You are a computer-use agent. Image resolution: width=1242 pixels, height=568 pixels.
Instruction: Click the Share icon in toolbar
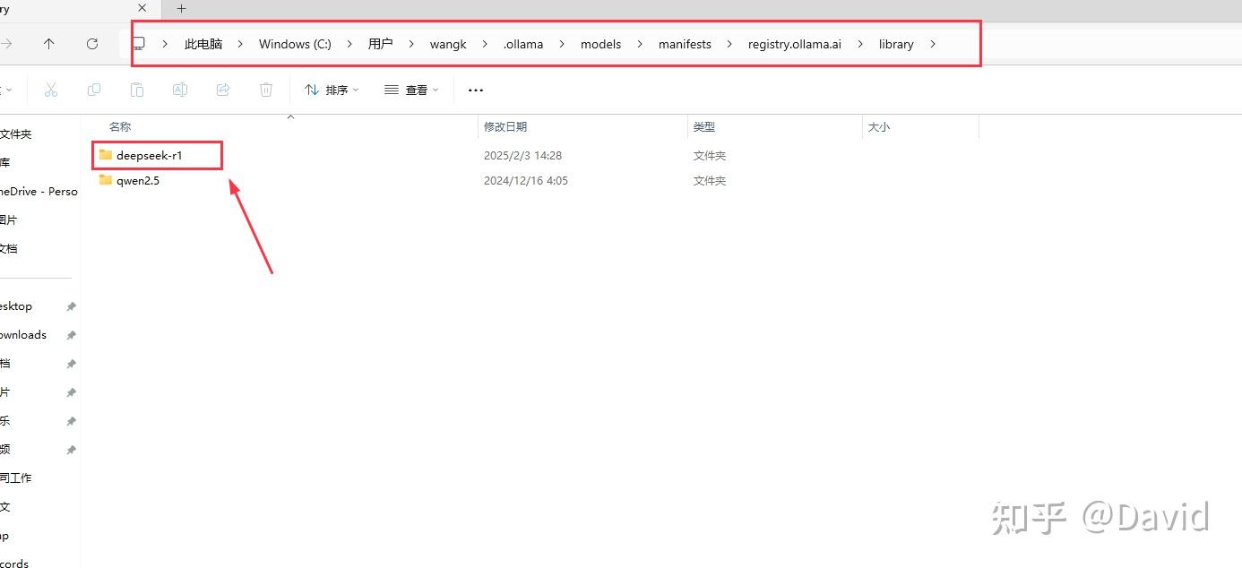click(223, 90)
